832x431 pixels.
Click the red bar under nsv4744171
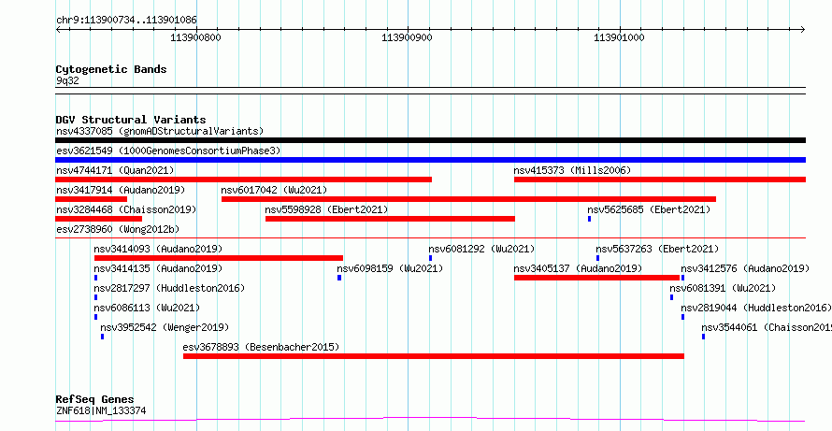pyautogui.click(x=244, y=180)
